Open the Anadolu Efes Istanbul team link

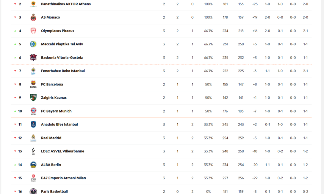pyautogui.click(x=59, y=124)
